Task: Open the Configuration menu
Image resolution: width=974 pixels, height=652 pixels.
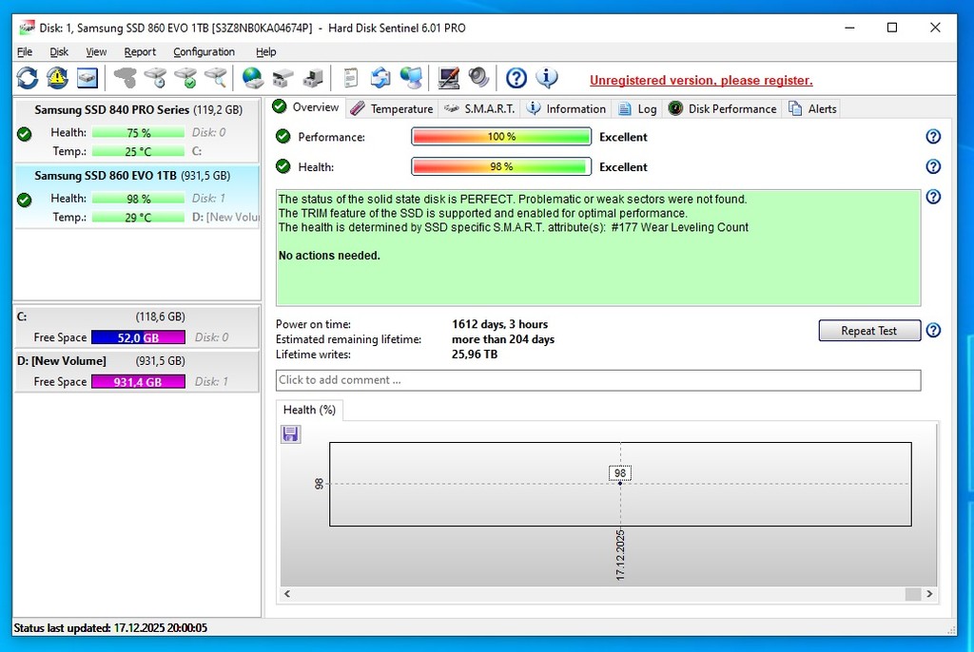Action: click(x=204, y=52)
